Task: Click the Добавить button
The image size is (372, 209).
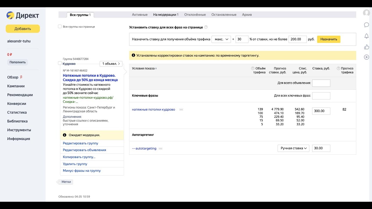Action: (23, 29)
